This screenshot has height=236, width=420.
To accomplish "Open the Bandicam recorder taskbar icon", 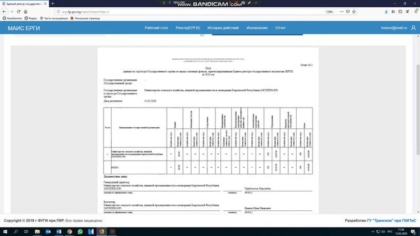I will pyautogui.click(x=112, y=231).
